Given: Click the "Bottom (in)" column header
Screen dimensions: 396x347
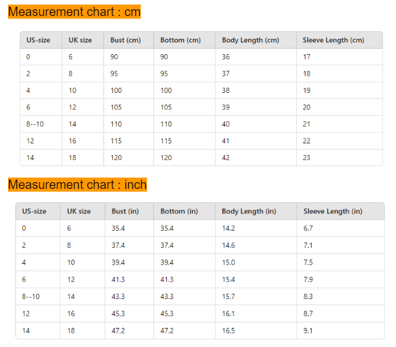Looking at the screenshot, I should point(179,211).
